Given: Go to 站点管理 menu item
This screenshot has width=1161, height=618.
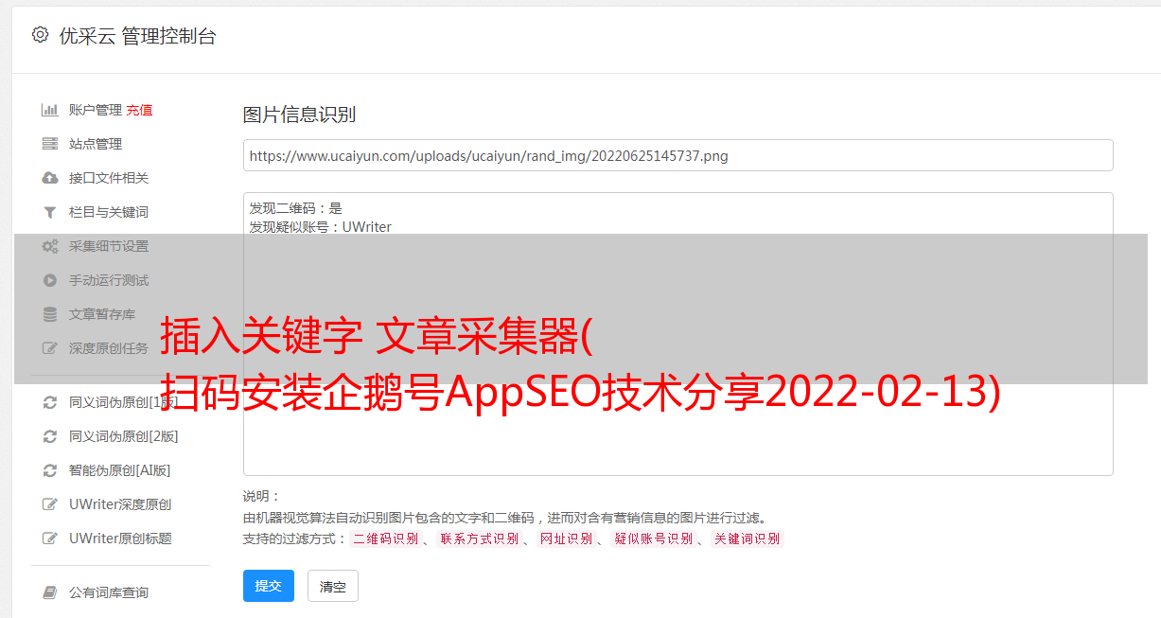Looking at the screenshot, I should (x=96, y=144).
